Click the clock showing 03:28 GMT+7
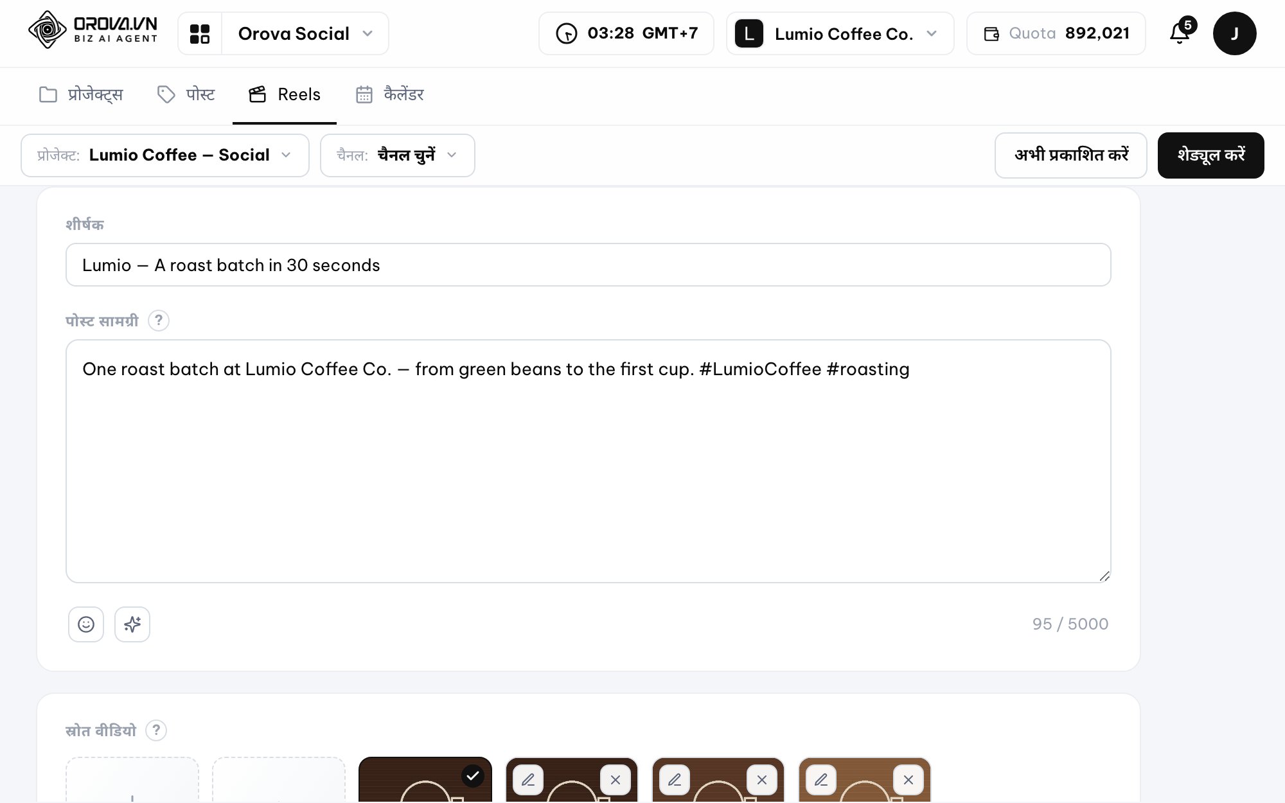Viewport: 1285px width, 803px height. 626,33
